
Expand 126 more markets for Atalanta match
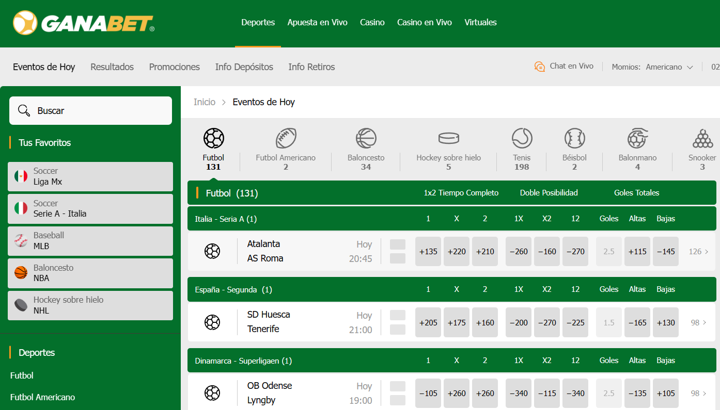(698, 252)
